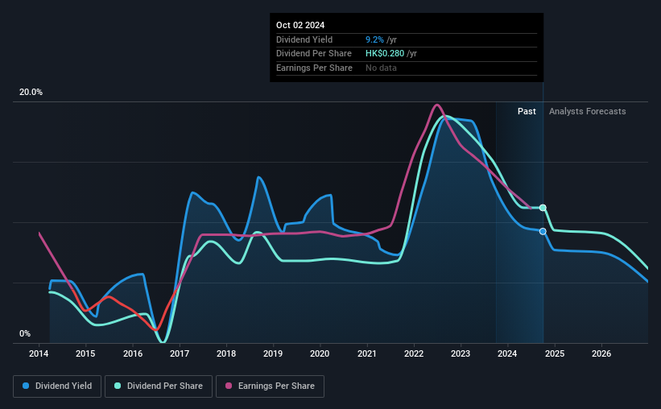Viewport: 661px width, 409px height.
Task: Toggle the Dividend Yield legend button
Action: tap(57, 386)
